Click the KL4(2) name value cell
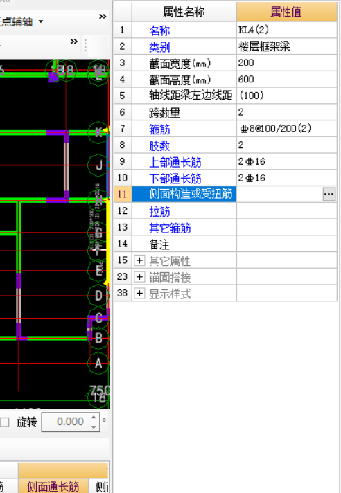 coord(286,30)
